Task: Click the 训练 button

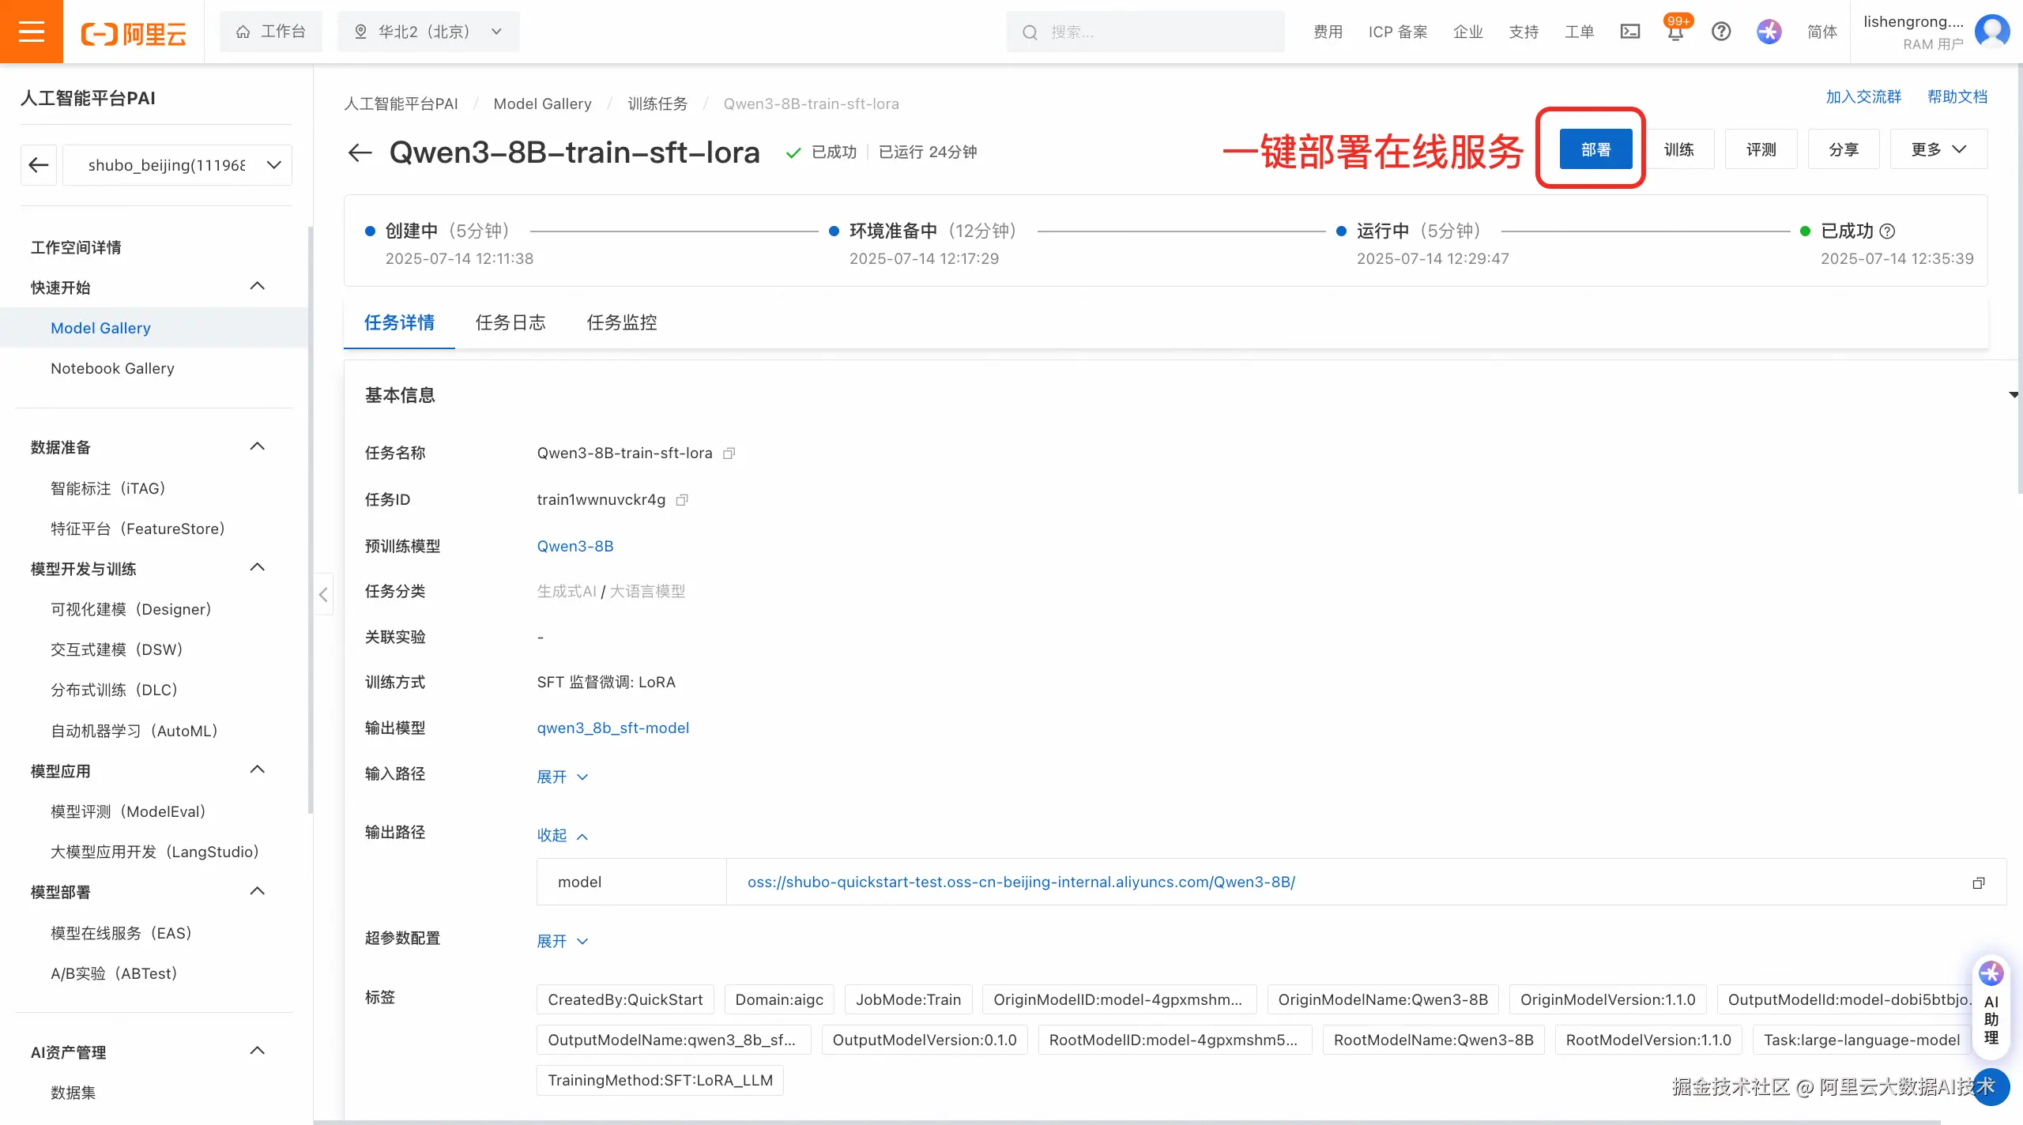Action: pos(1678,149)
